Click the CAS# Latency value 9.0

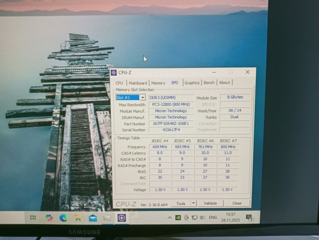click(182, 152)
